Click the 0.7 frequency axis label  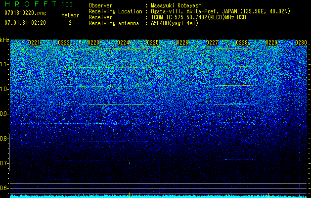point(4,163)
